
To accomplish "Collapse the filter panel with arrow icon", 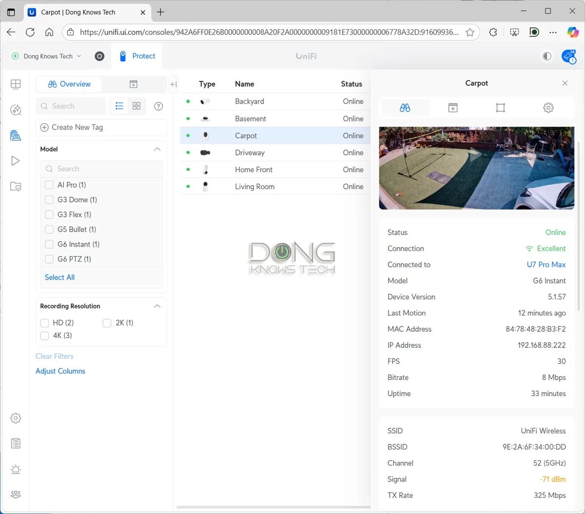I will click(x=174, y=84).
